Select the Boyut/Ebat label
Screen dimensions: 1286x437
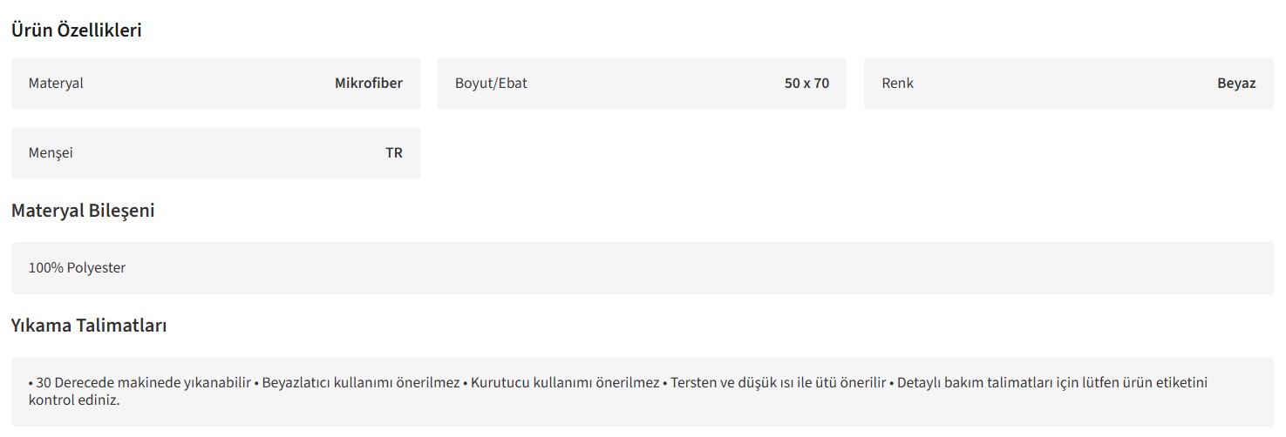[x=491, y=84]
